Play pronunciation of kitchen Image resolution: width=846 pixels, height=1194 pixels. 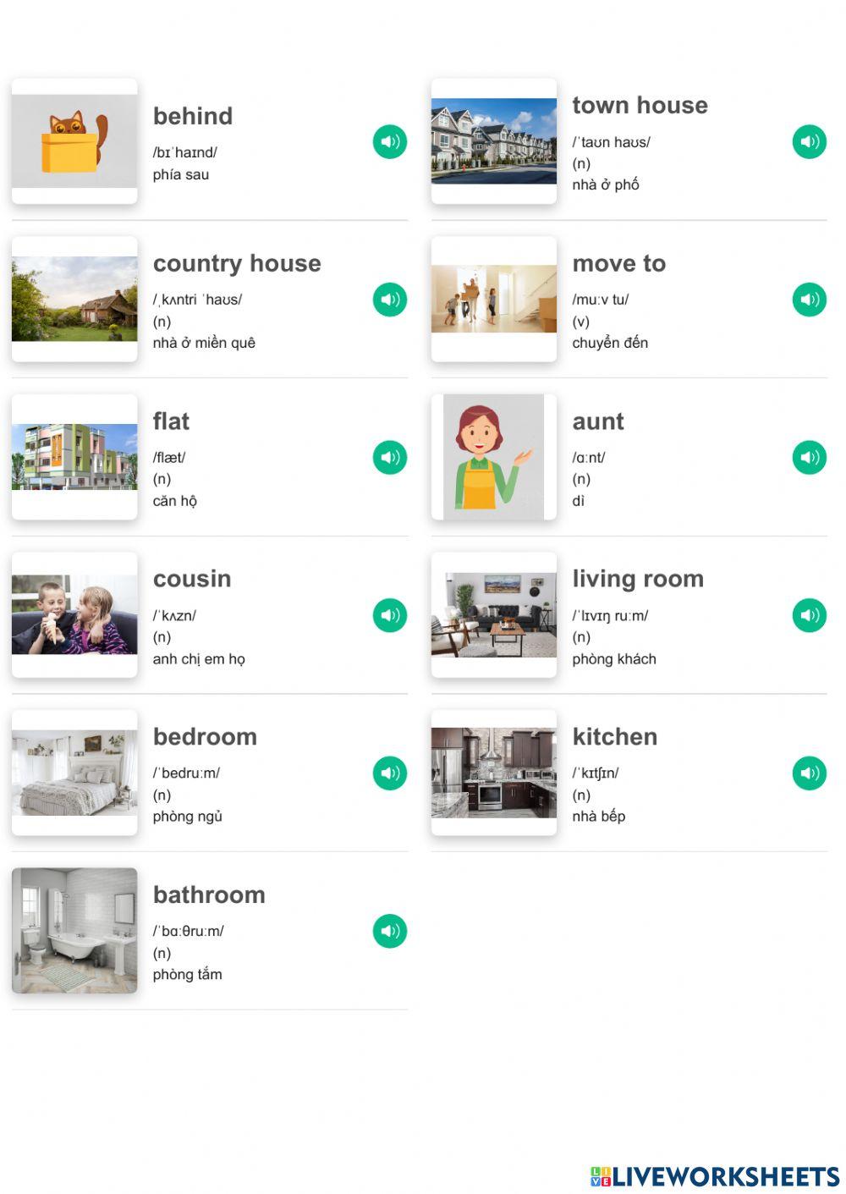[x=810, y=773]
